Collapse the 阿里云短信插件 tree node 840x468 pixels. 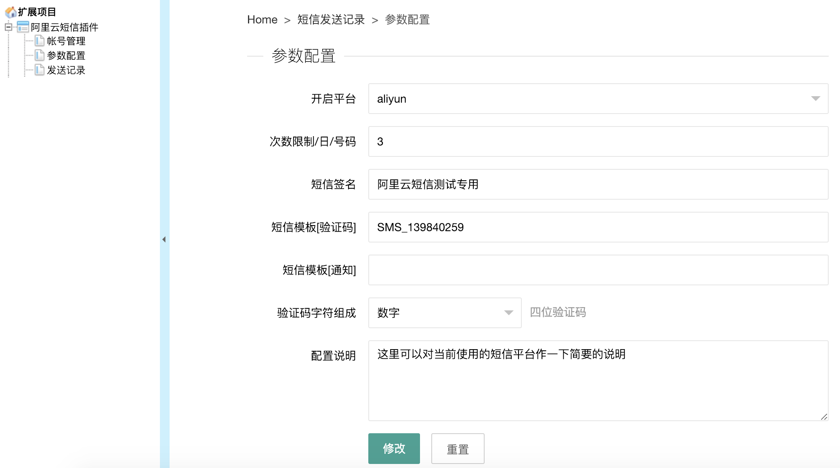pos(8,27)
